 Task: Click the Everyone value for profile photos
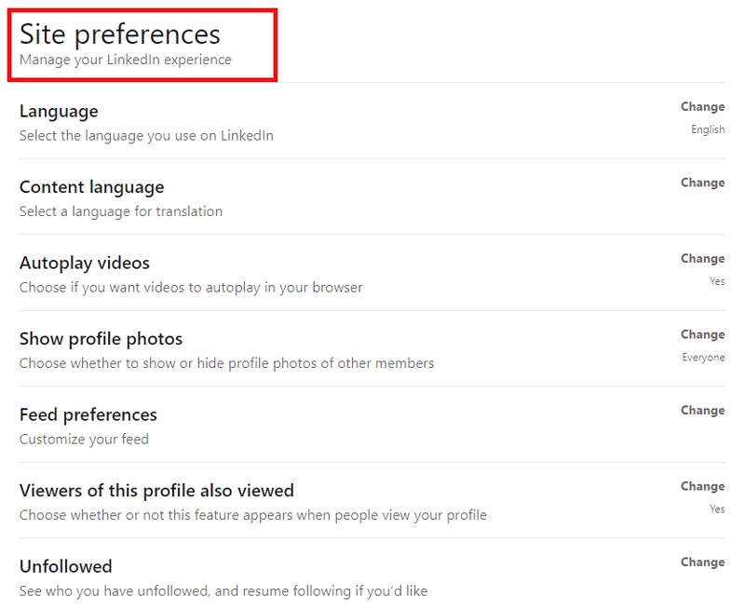pos(703,358)
